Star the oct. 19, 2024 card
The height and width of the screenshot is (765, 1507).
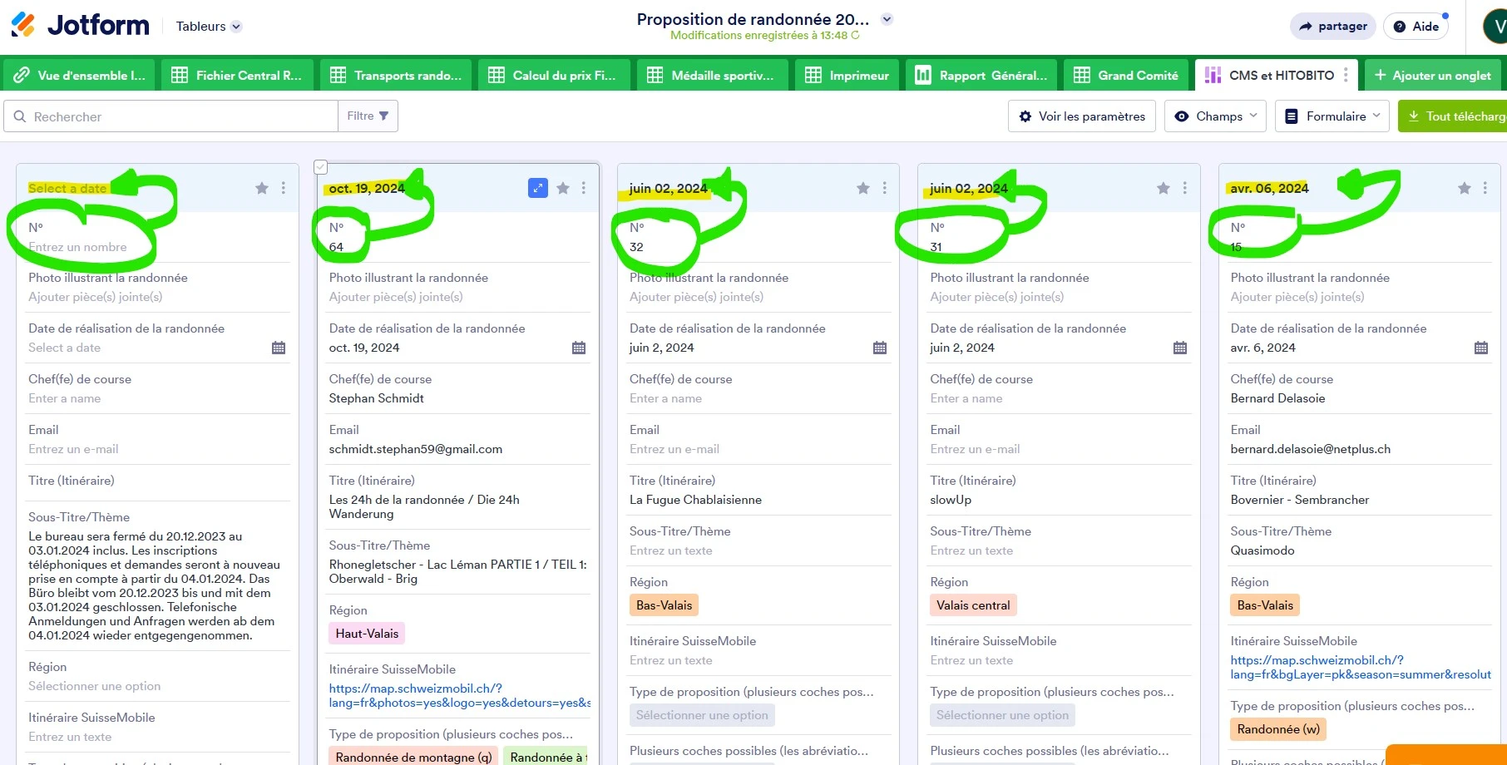(563, 188)
